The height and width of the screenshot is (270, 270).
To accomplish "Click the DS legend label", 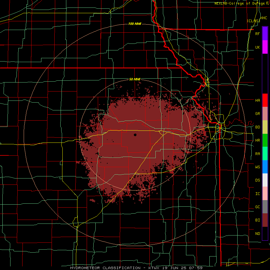I will pos(257,180).
